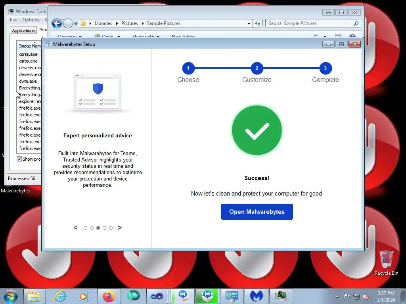Advance to the next carousel slide arrow
This screenshot has height=304, width=406.
120,228
